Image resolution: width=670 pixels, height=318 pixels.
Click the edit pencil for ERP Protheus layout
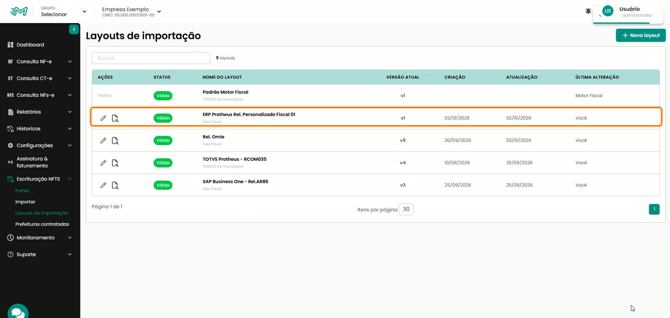click(x=103, y=118)
